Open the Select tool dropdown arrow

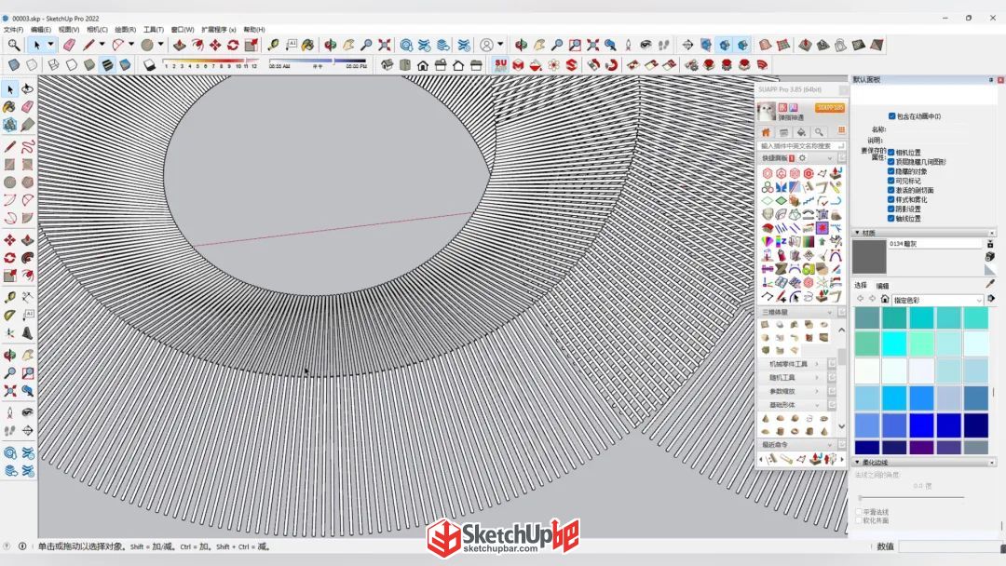(50, 45)
